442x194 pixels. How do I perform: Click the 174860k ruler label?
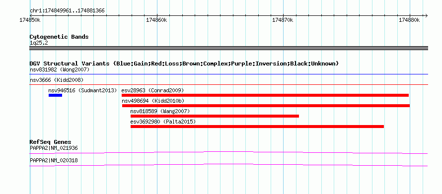pyautogui.click(x=156, y=20)
